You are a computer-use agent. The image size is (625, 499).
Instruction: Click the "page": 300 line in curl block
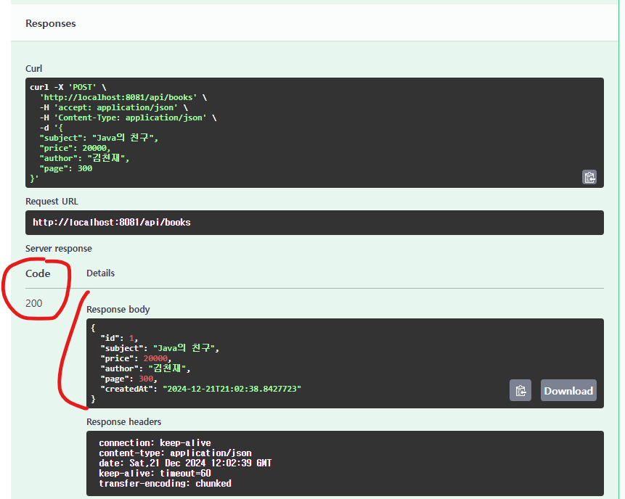pyautogui.click(x=66, y=168)
